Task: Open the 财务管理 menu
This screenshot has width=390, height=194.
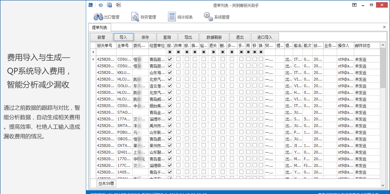Action: (x=144, y=17)
